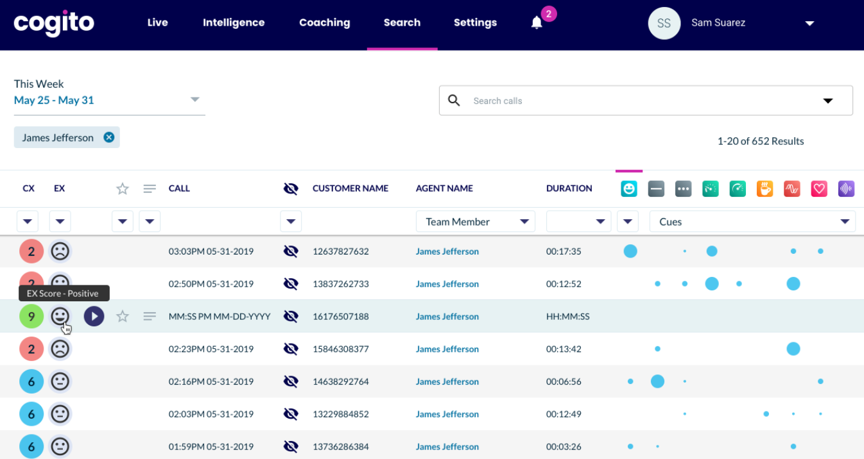This screenshot has height=459, width=864.
Task: Open the Intelligence menu item
Action: click(x=234, y=22)
